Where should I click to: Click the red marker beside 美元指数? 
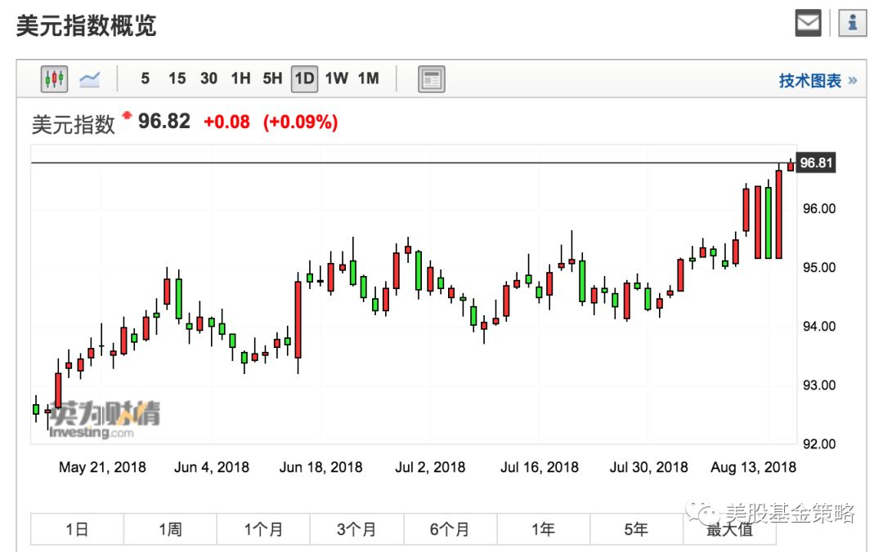click(127, 117)
